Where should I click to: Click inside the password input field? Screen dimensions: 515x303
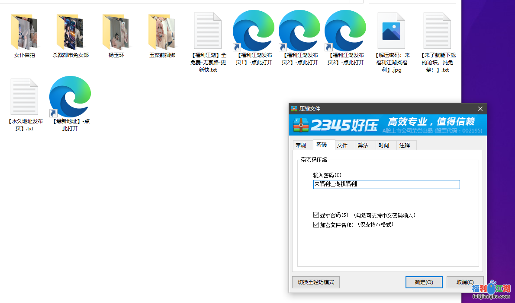[x=386, y=184]
